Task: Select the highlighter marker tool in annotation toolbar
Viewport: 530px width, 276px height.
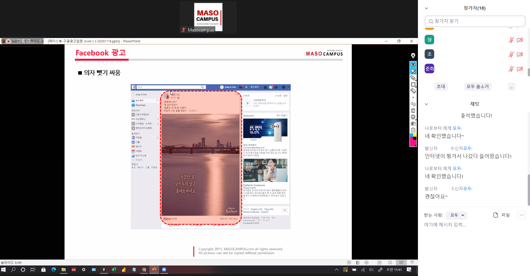Action: 413,78
